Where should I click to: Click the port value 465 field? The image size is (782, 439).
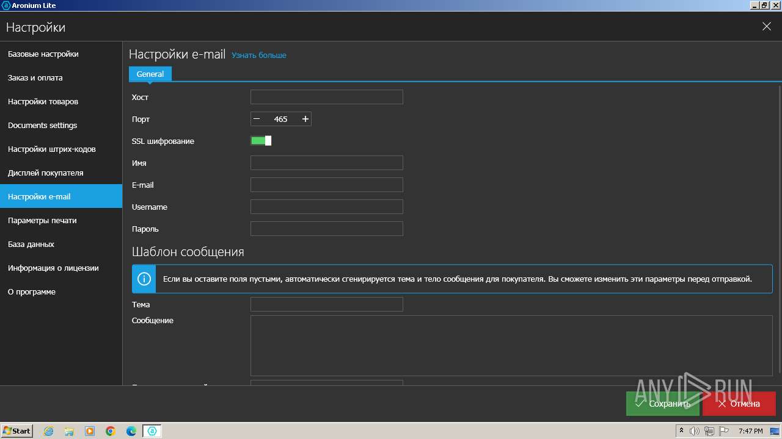pos(281,119)
